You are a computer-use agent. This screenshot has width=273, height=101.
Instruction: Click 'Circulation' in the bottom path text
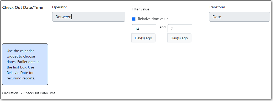tap(10, 93)
